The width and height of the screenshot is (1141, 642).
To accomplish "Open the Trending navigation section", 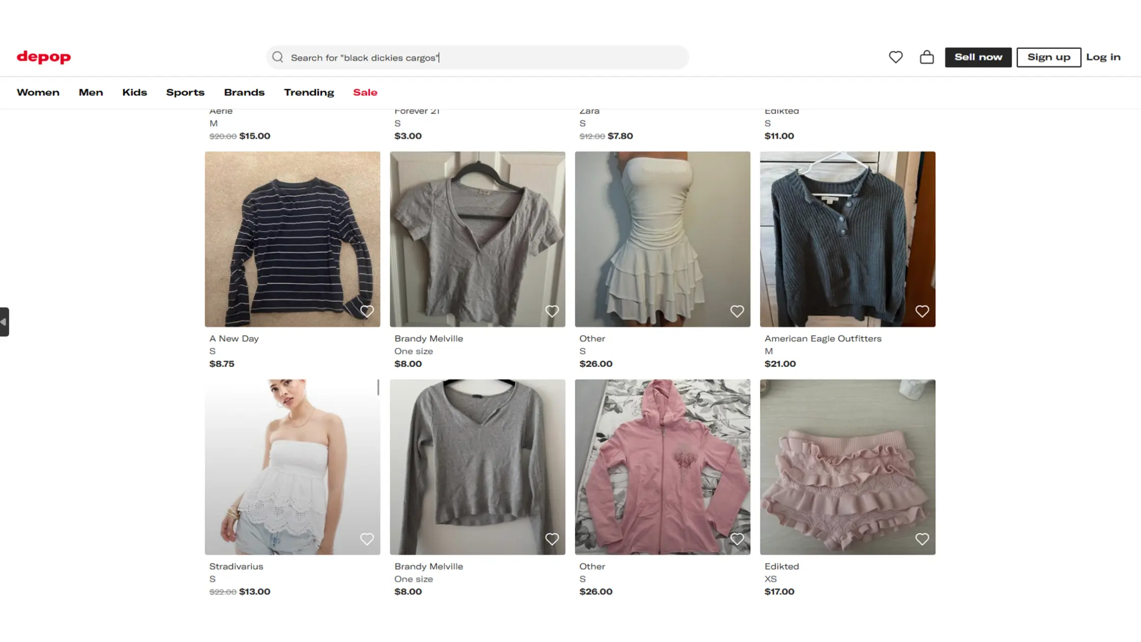I will [x=309, y=92].
